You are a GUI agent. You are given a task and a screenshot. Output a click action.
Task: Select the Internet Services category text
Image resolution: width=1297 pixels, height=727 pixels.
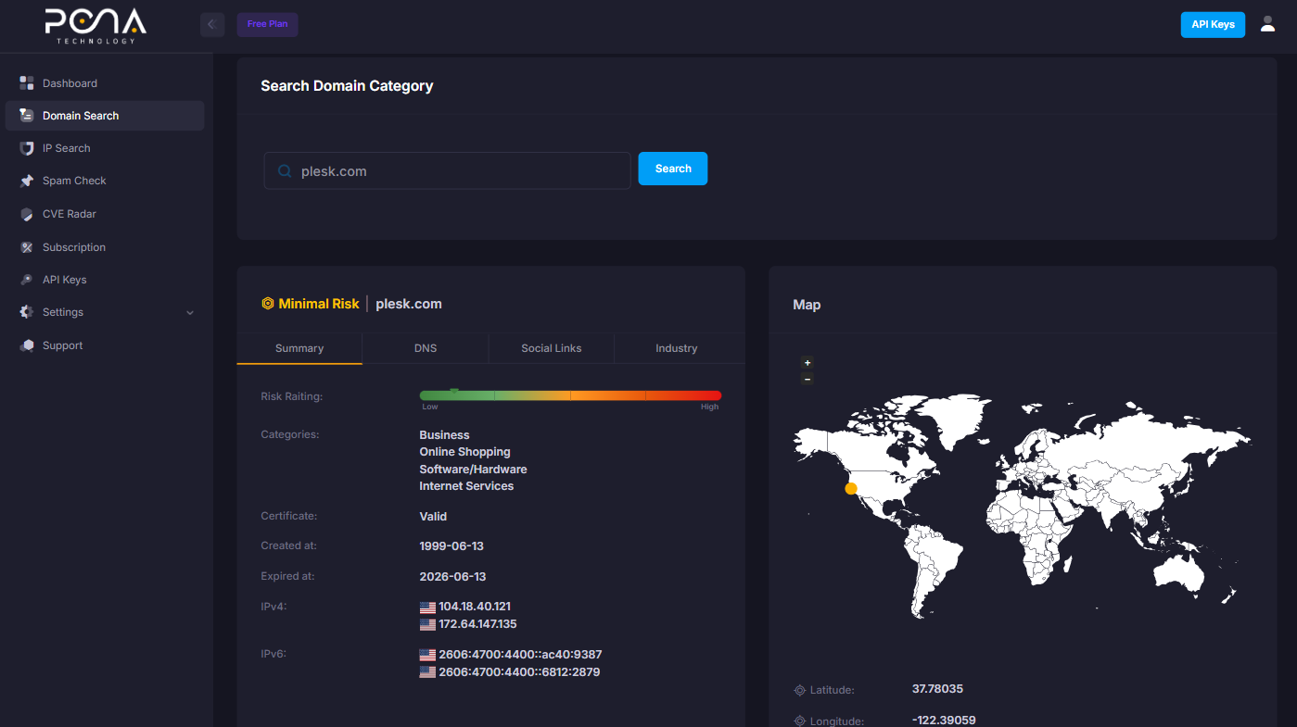point(466,486)
